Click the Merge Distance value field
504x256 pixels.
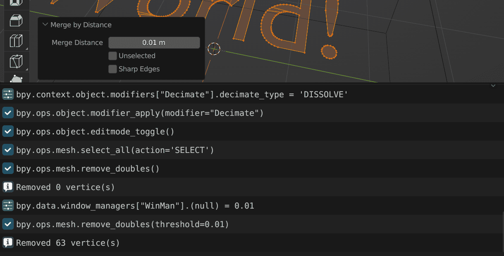tap(154, 42)
